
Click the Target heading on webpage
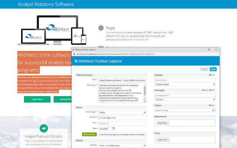(110, 28)
